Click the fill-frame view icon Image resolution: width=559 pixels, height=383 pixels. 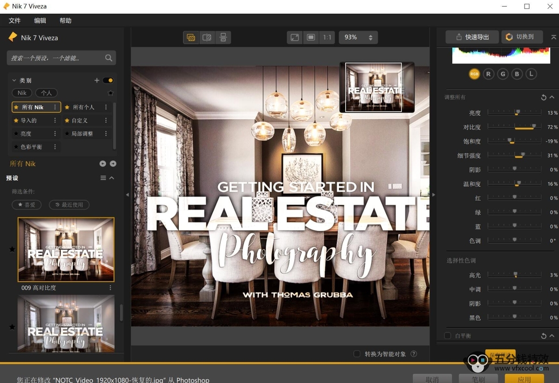coord(311,37)
